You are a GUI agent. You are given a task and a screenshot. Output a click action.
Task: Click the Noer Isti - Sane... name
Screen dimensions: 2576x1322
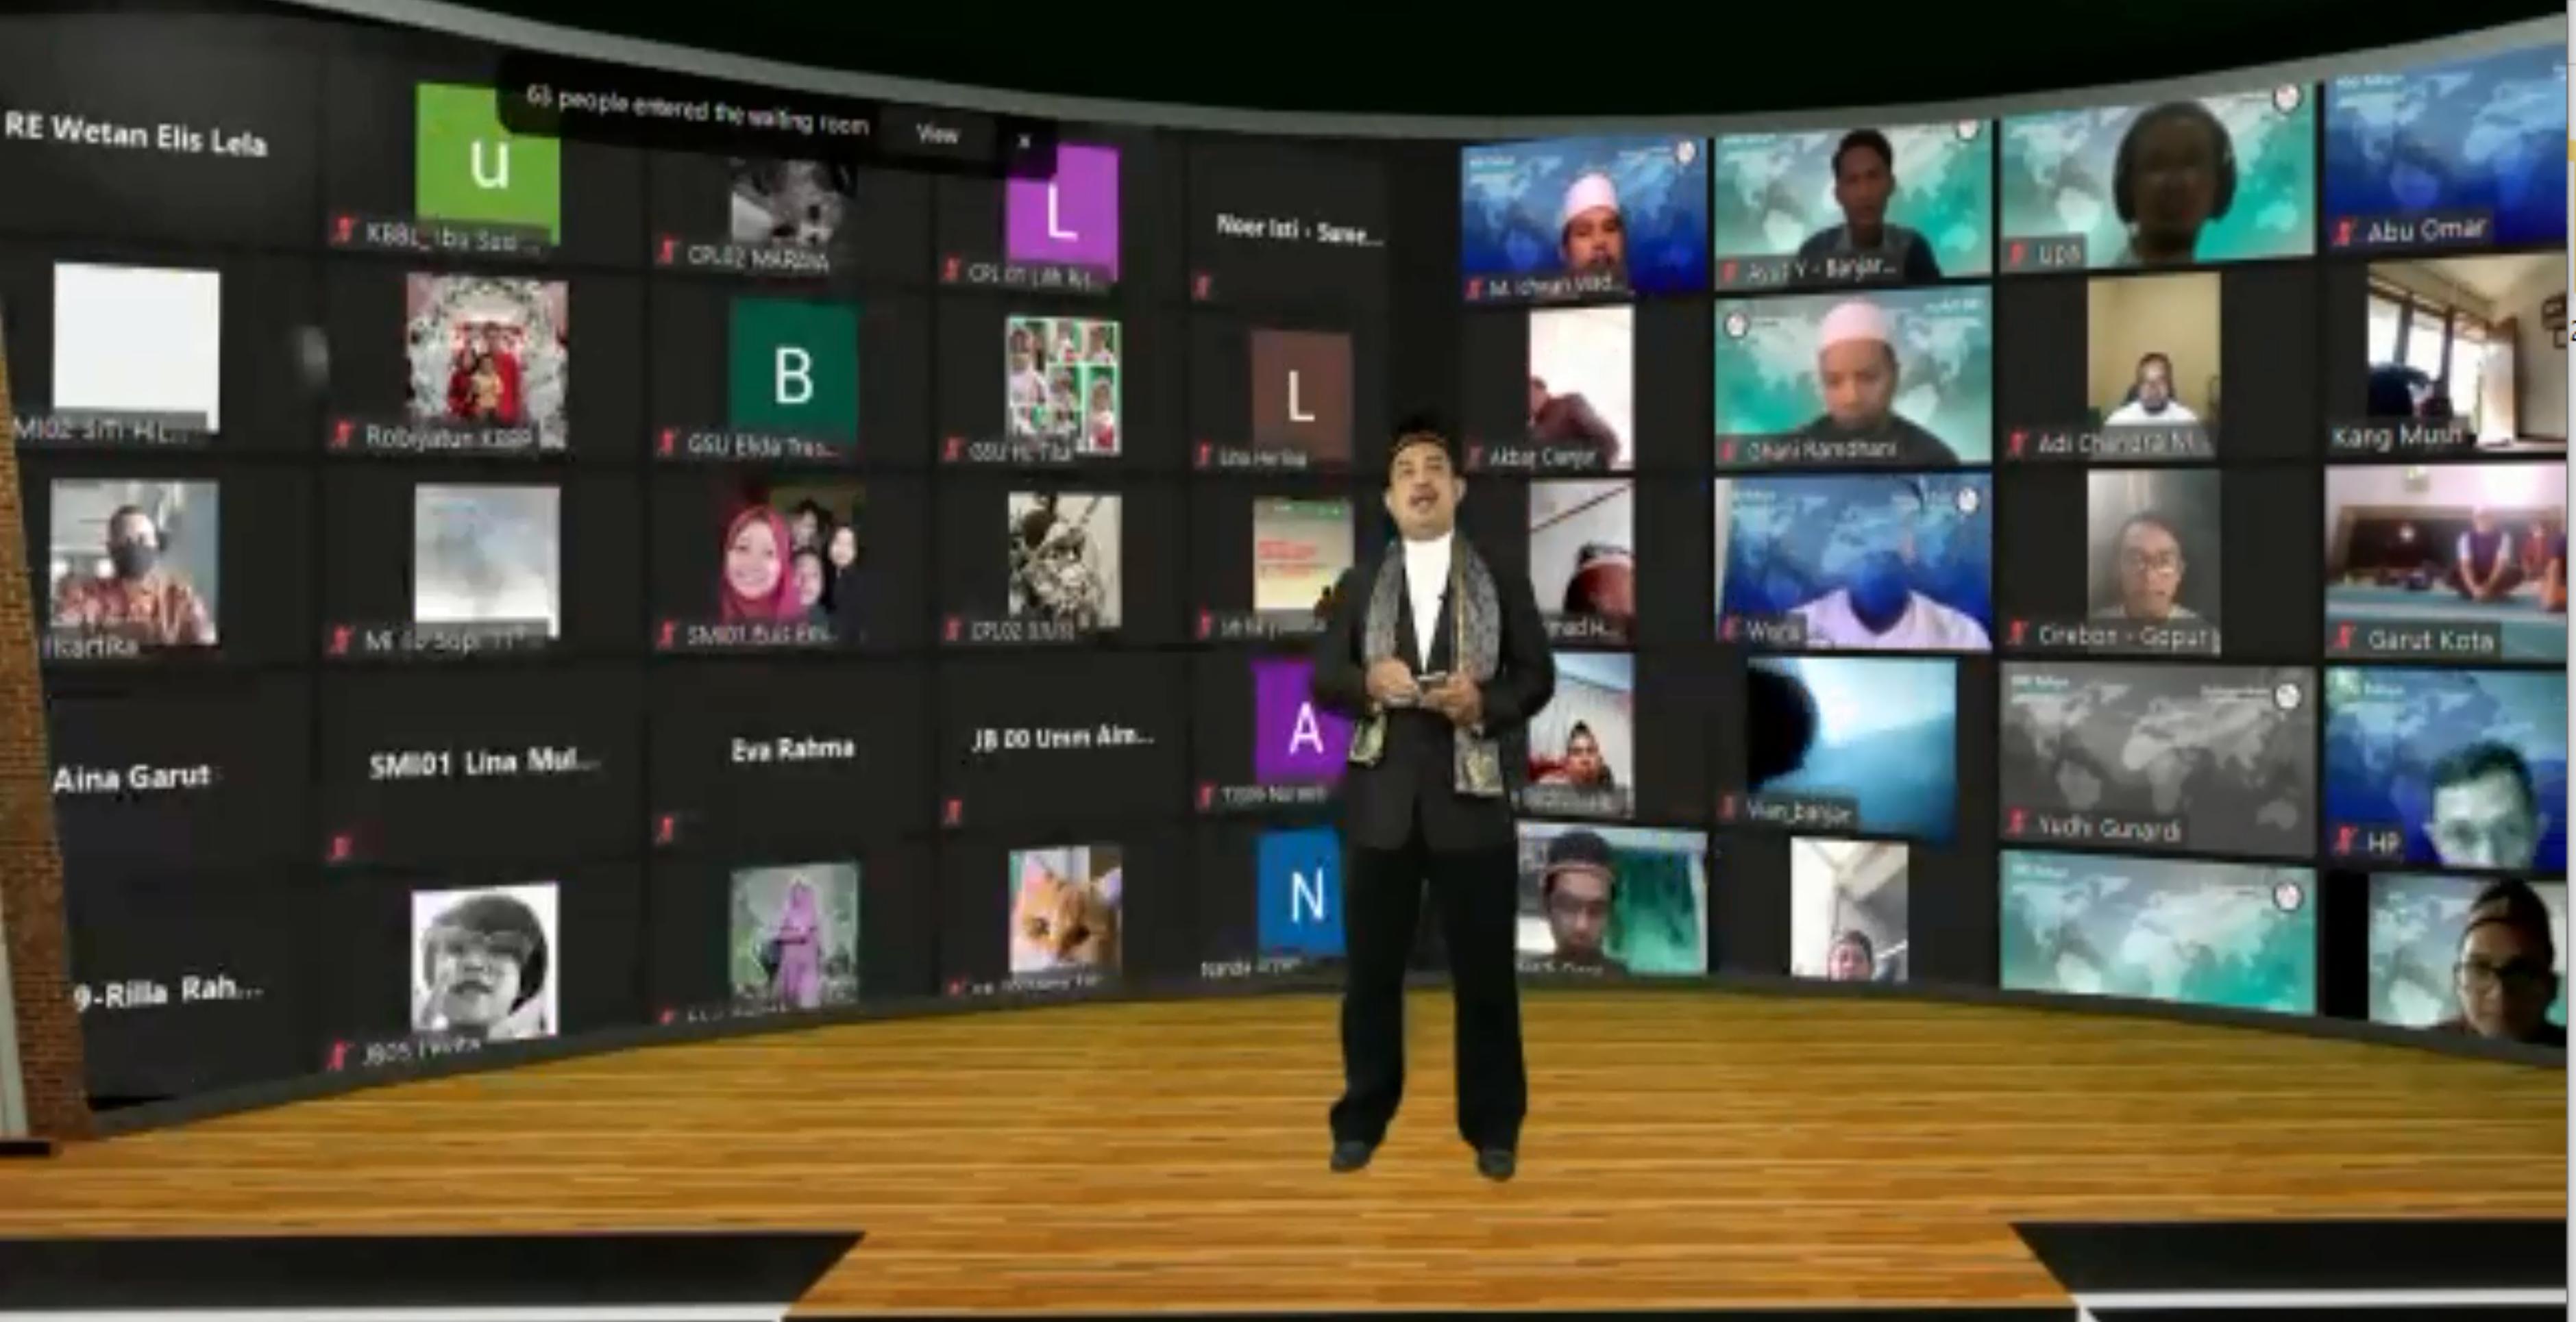[x=1300, y=230]
